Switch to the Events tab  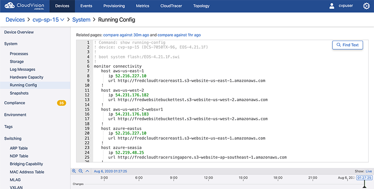tap(86, 6)
